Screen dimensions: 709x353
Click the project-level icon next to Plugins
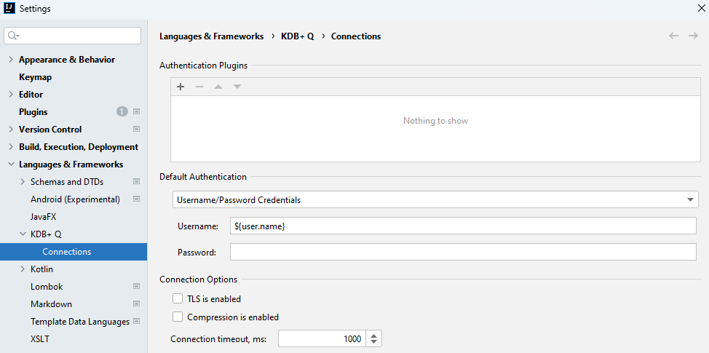(x=137, y=111)
